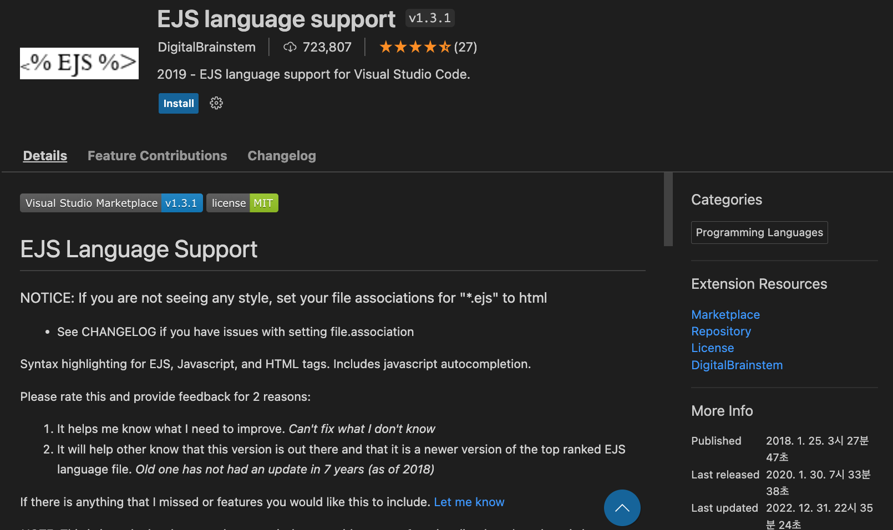Click the scroll-to-top arrow button
Screen dimensions: 893x530
point(622,508)
